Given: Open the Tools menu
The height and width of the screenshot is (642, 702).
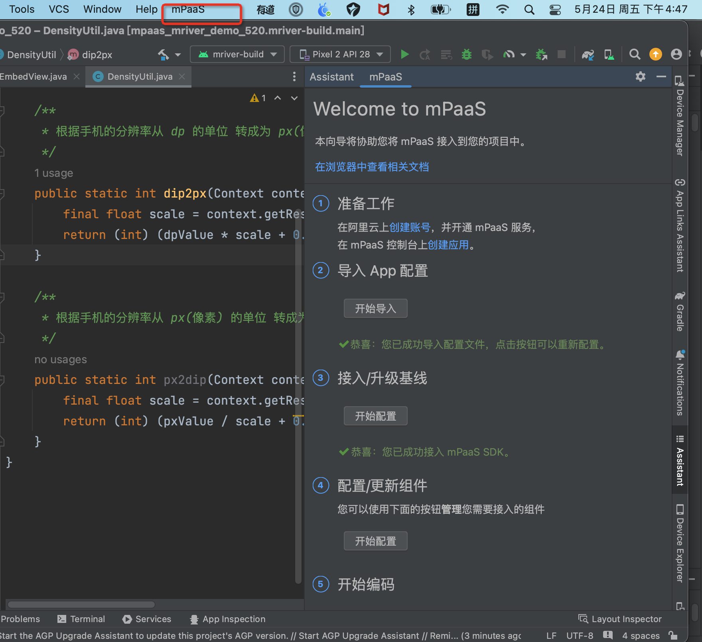Looking at the screenshot, I should [22, 9].
